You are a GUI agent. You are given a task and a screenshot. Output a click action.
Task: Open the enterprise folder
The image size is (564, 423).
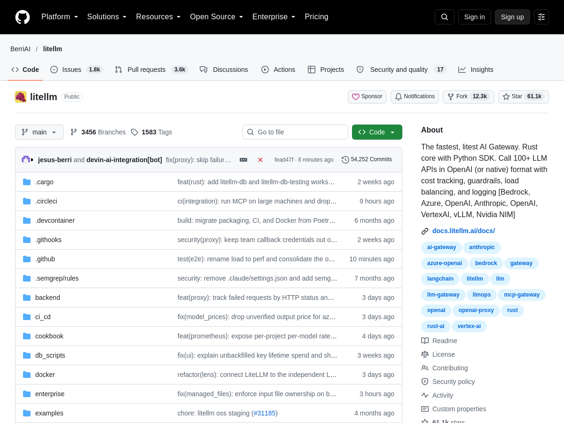pos(50,394)
